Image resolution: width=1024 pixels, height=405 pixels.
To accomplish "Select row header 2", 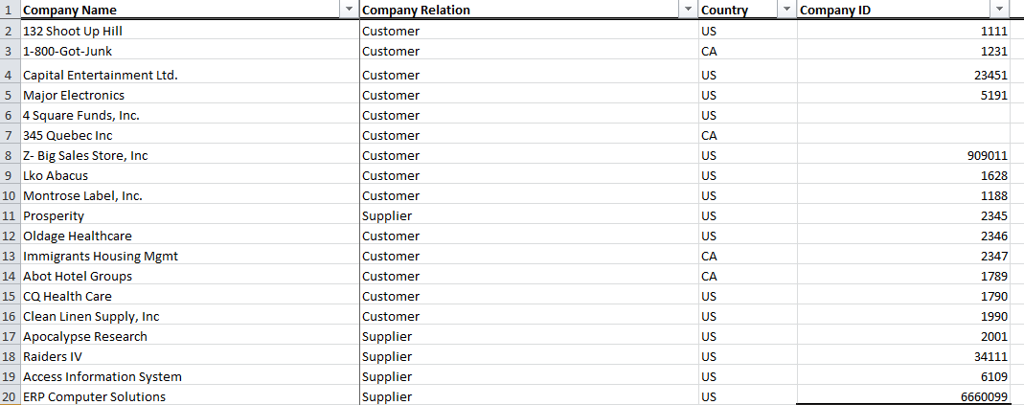I will [10, 31].
